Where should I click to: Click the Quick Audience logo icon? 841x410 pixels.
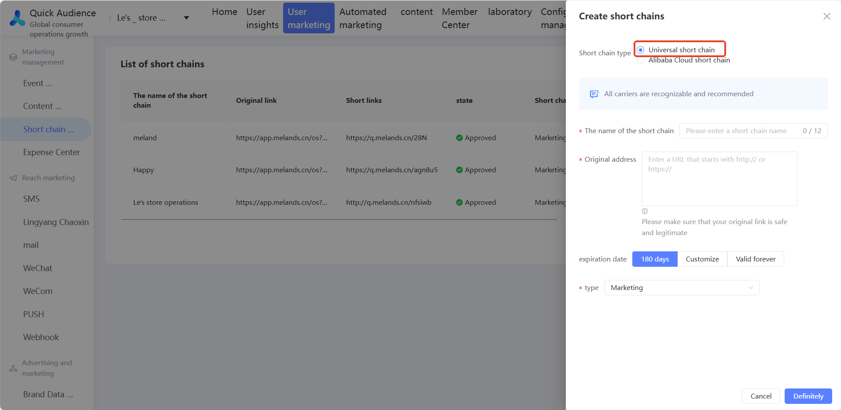17,18
